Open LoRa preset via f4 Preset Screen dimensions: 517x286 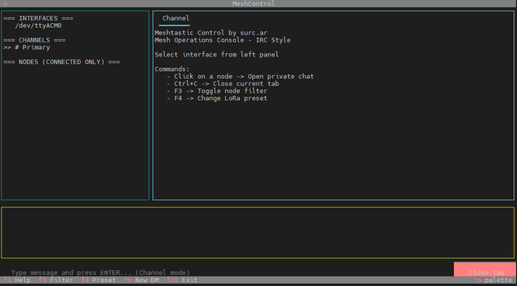pyautogui.click(x=98, y=280)
